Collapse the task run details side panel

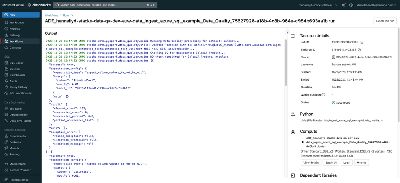[x=287, y=33]
